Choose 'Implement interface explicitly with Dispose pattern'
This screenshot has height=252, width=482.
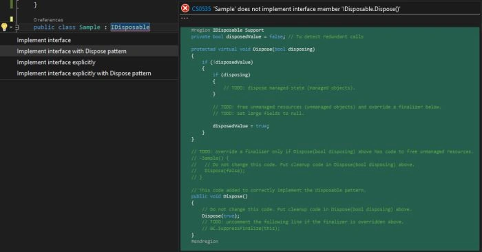point(84,74)
